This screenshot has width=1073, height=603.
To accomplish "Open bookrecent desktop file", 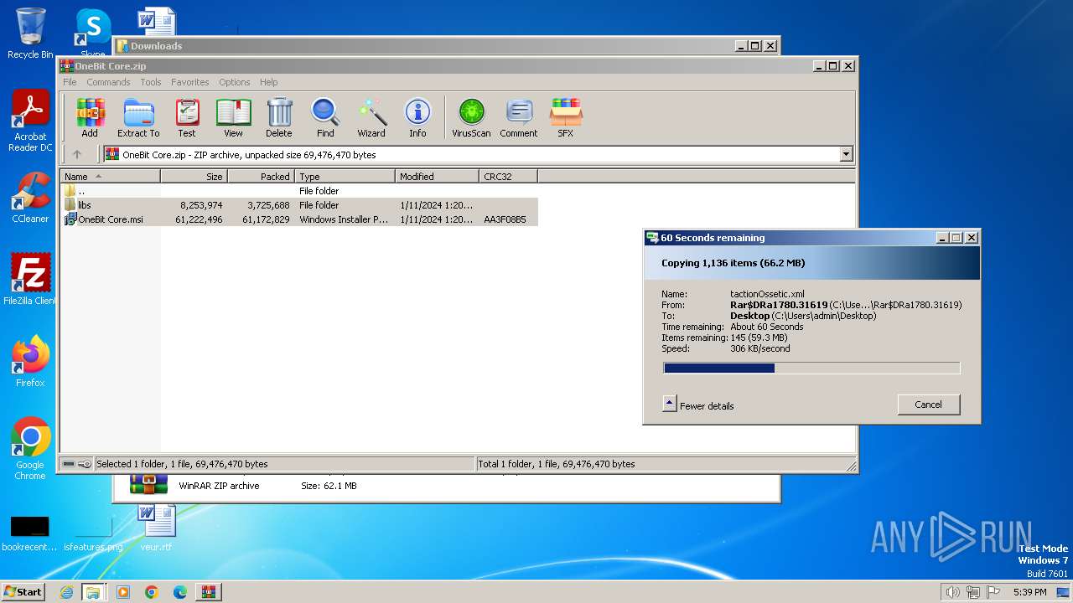I will coord(29,533).
